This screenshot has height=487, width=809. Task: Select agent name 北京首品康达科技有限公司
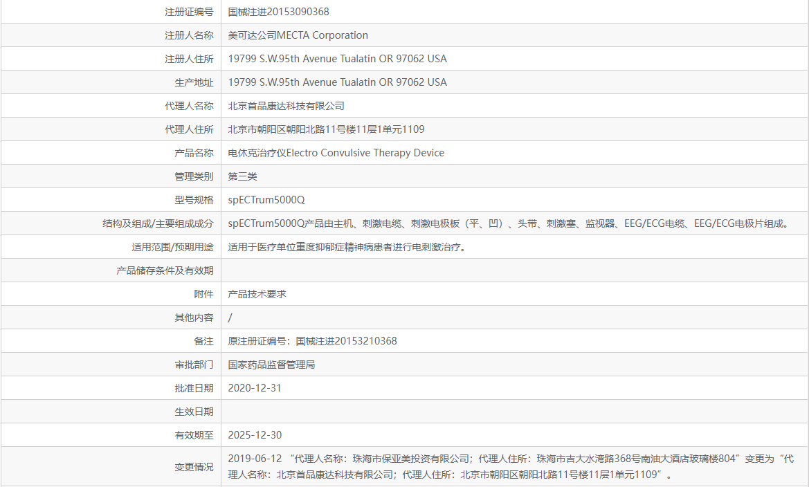(x=287, y=106)
